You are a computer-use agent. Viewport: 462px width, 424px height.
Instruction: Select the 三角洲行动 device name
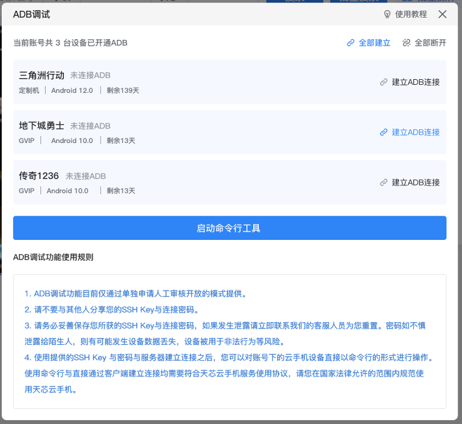click(x=42, y=75)
